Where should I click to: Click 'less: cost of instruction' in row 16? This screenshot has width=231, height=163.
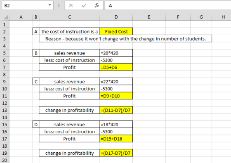69,132
